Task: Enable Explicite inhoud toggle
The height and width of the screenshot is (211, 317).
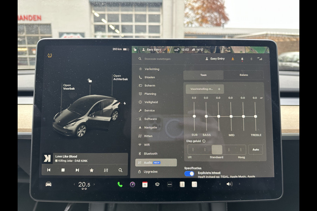Action: pyautogui.click(x=189, y=173)
